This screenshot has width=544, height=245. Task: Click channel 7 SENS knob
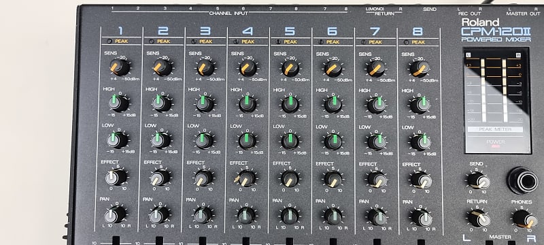376,69
